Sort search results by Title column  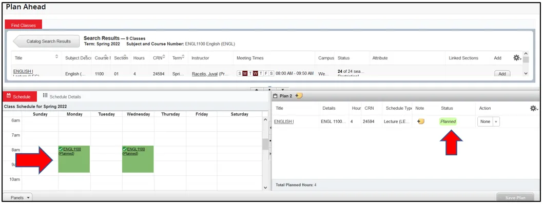(57, 56)
